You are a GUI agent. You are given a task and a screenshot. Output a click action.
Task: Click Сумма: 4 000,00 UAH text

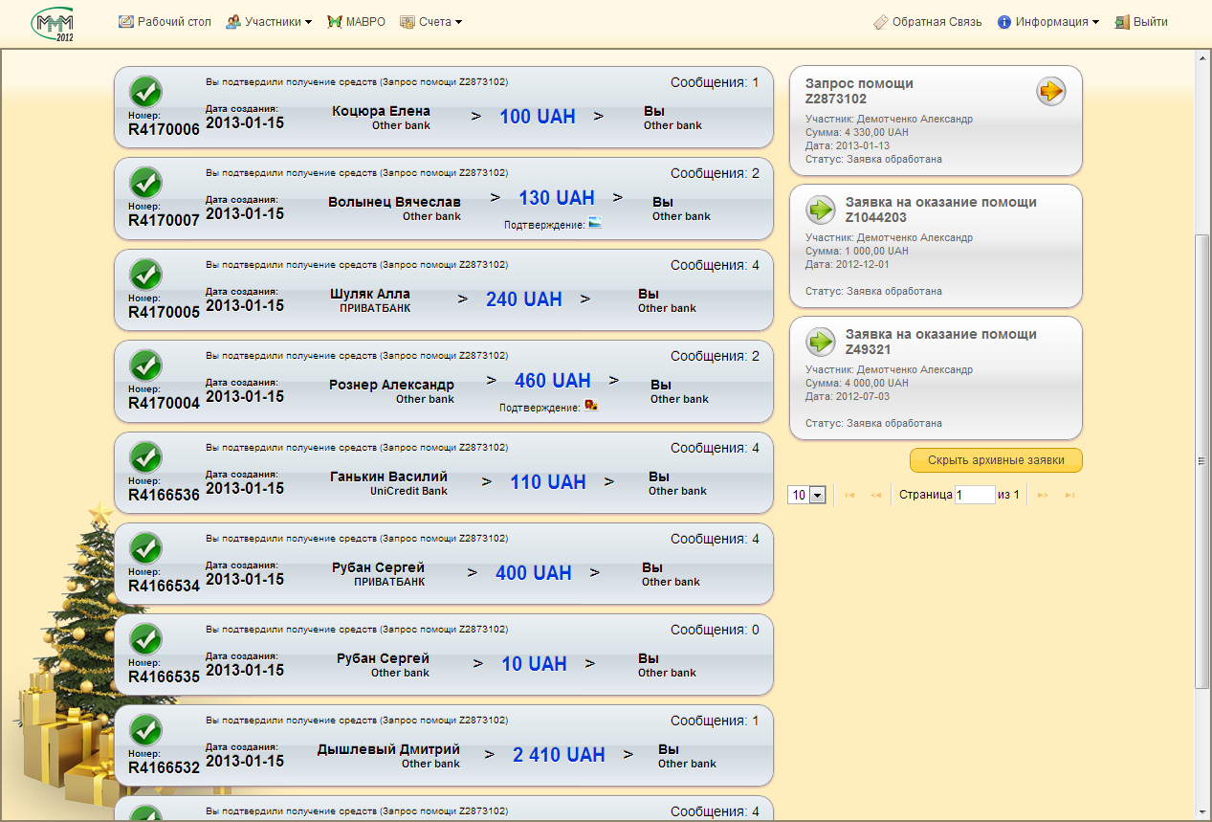pos(857,383)
